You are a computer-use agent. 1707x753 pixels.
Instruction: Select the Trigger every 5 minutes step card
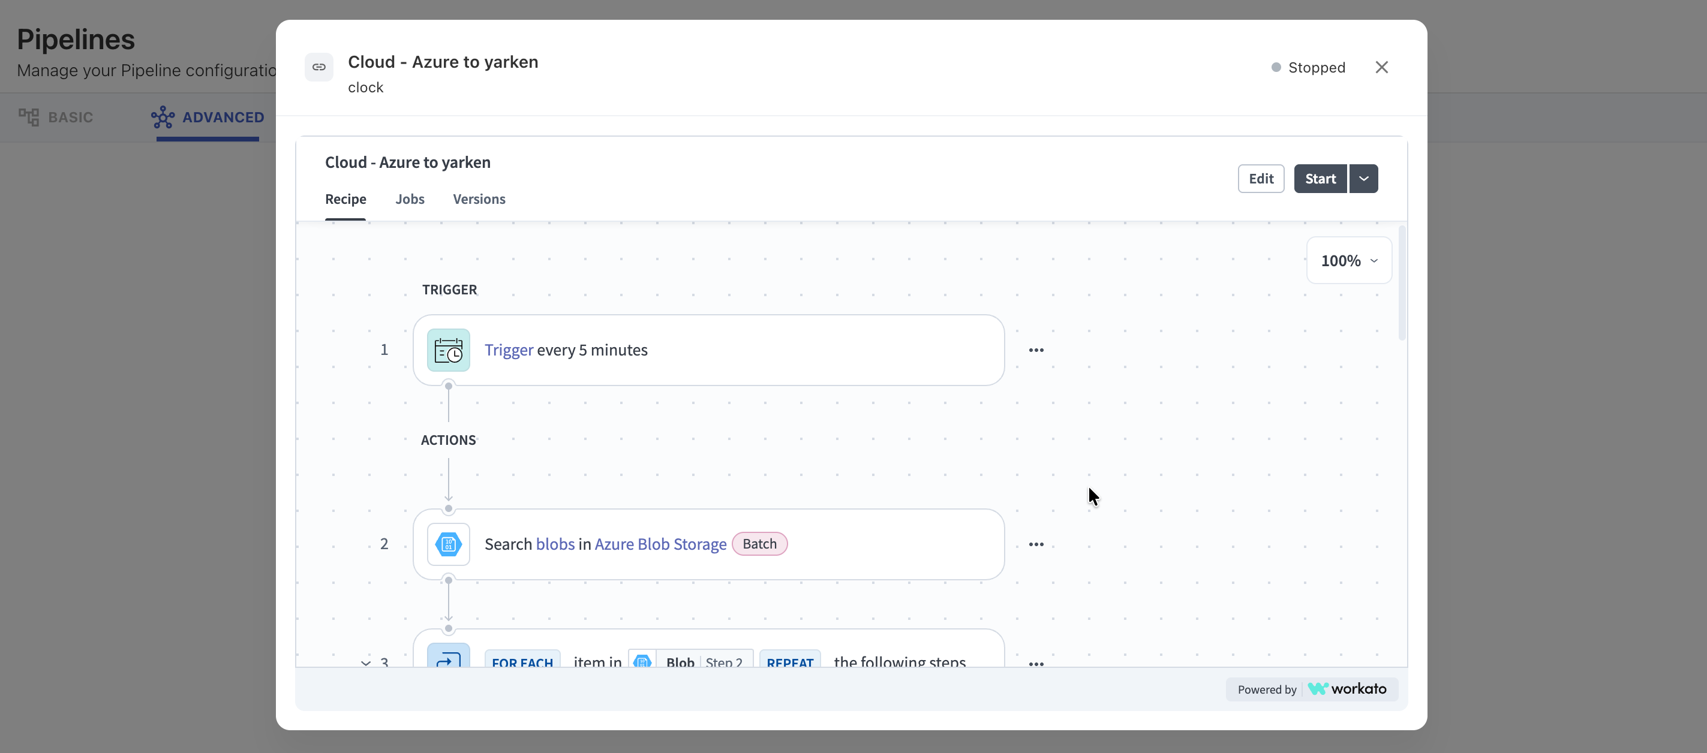pos(708,350)
